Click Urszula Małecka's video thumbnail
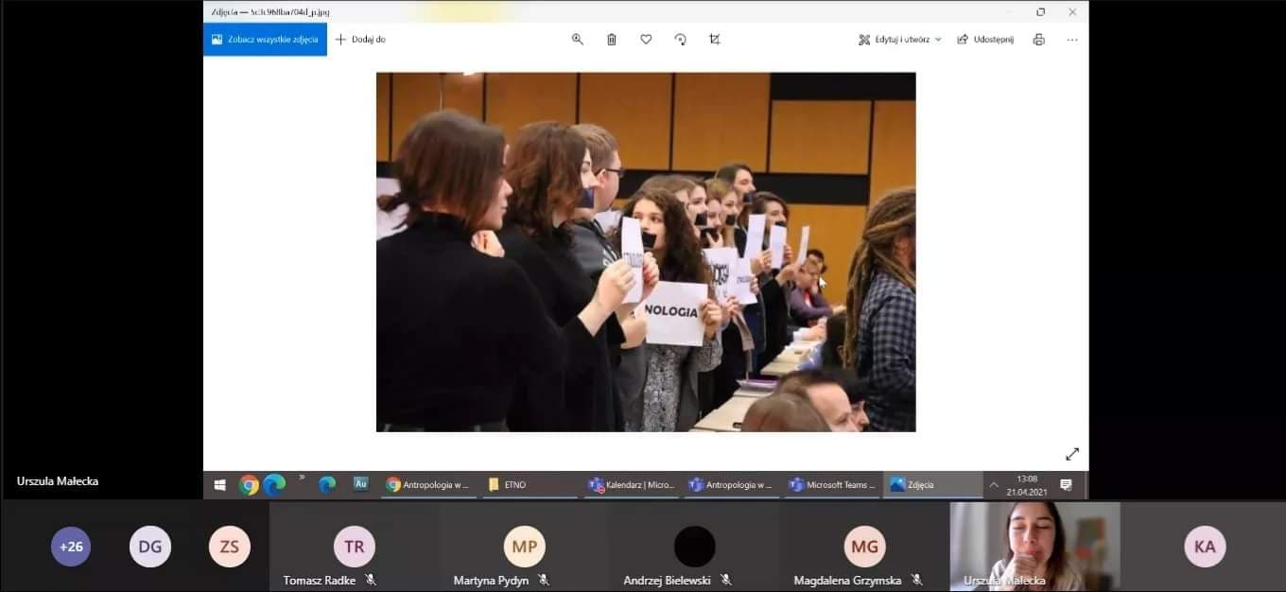This screenshot has width=1286, height=592. [1035, 547]
